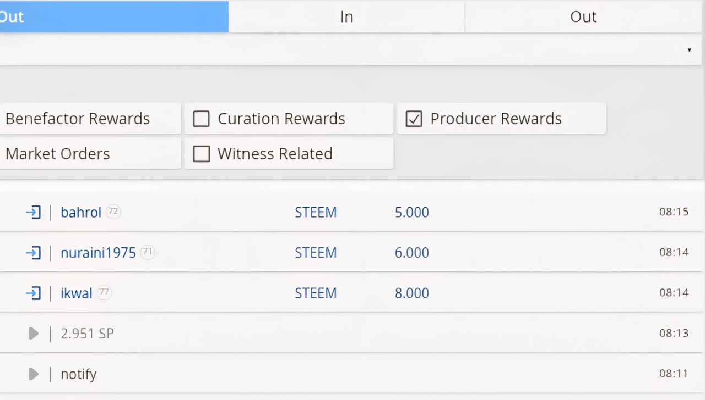Click the 5.000 amount in bahrol row
This screenshot has height=400, width=705.
(x=412, y=213)
